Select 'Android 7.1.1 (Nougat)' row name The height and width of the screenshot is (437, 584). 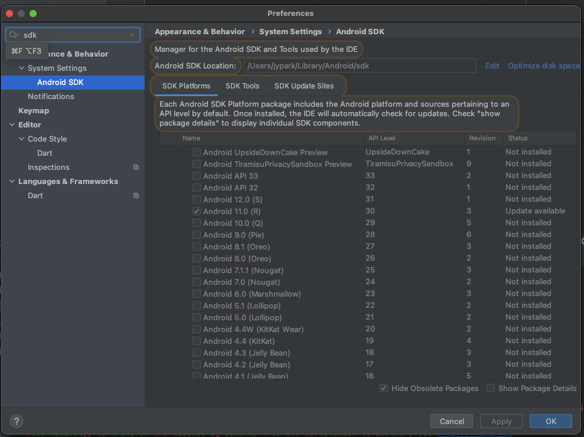243,270
